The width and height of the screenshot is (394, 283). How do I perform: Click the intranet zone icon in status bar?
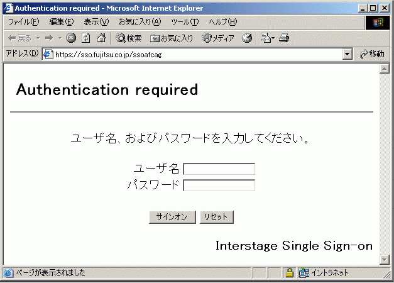(304, 273)
